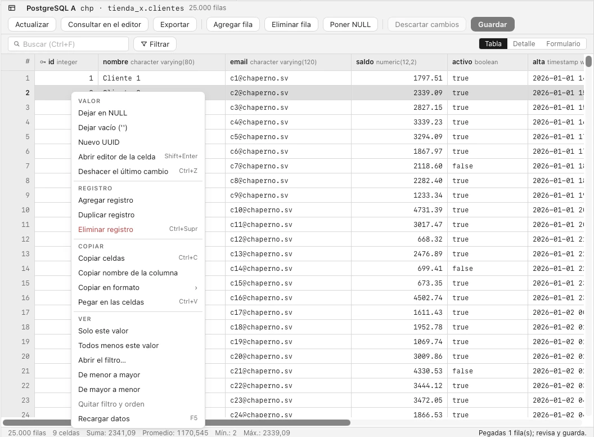
Task: Click tienda_x.clientes in the title
Action: [x=146, y=8]
